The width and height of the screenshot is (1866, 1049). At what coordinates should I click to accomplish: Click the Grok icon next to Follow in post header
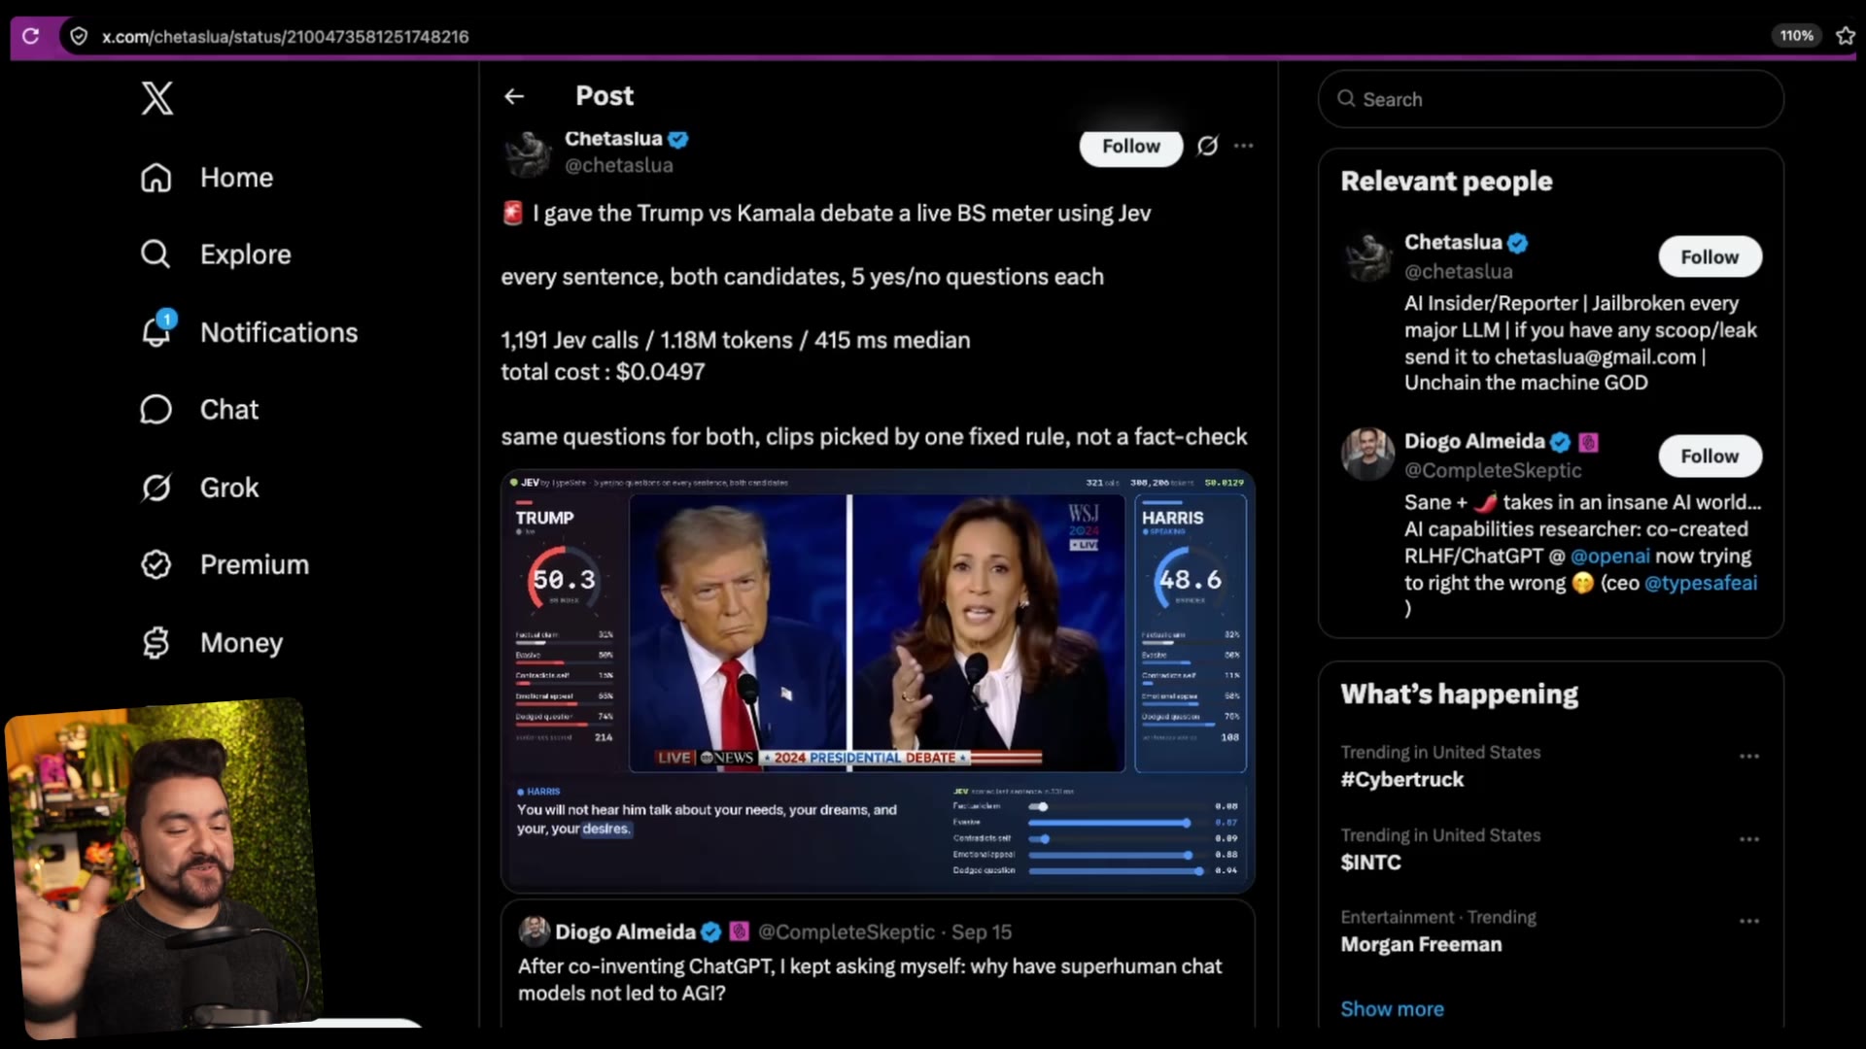pos(1207,146)
